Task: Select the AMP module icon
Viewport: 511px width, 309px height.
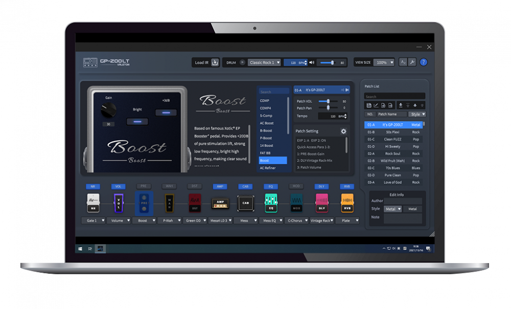Action: (220, 204)
